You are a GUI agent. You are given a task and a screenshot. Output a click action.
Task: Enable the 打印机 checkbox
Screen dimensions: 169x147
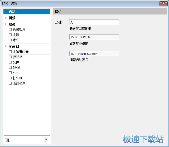[10, 78]
